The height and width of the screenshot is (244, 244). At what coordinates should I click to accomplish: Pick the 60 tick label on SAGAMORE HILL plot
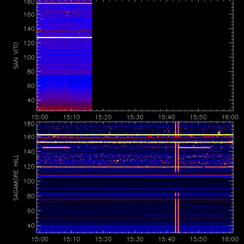coord(31,211)
